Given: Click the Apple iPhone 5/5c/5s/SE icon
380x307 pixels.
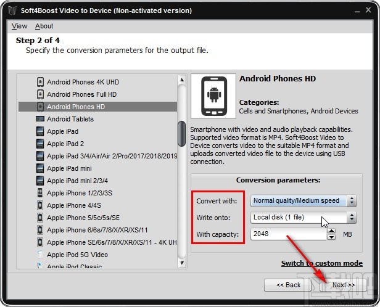Looking at the screenshot, I should coord(40,218).
